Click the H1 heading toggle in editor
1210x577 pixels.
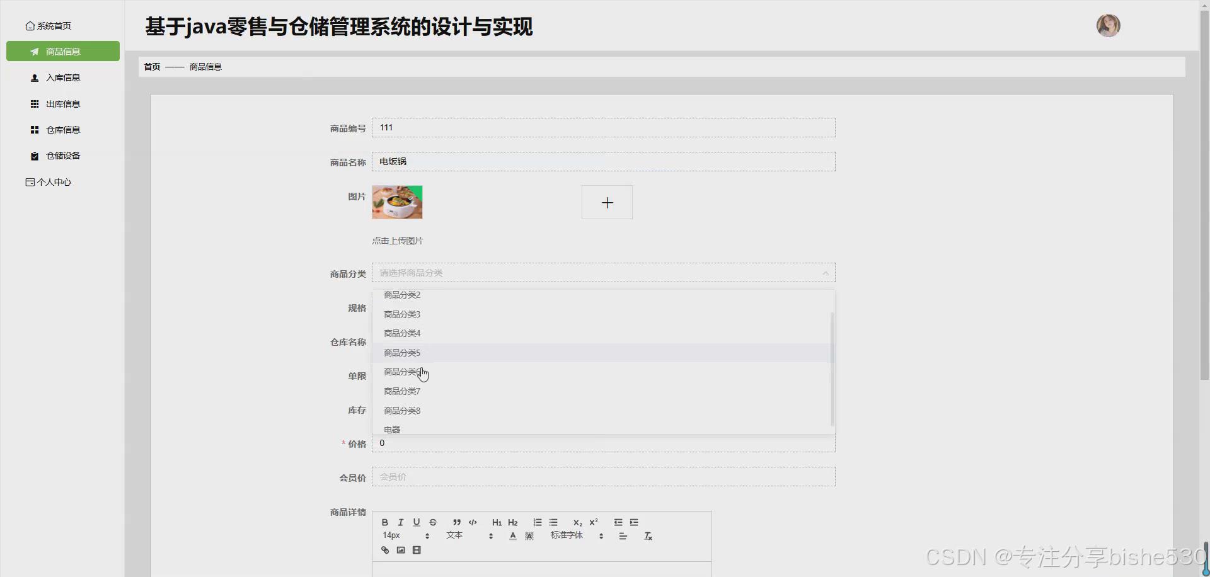point(497,522)
